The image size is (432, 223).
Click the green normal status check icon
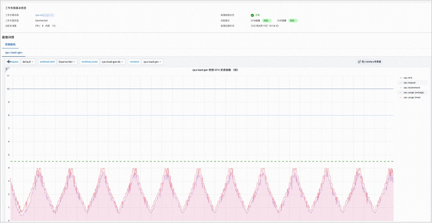tap(252, 15)
